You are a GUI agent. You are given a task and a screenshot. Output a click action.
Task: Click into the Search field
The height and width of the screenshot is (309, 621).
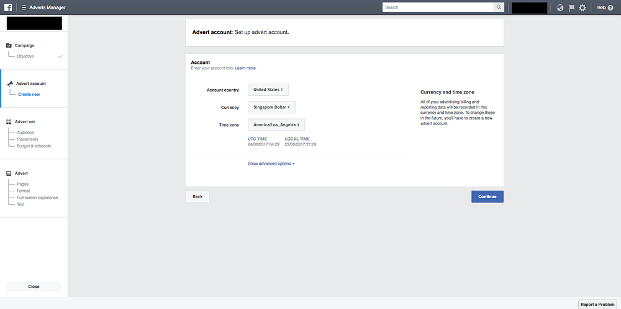438,7
